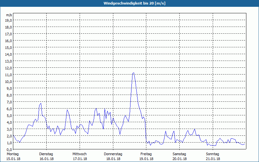Click the '10,0' axis value

8,82
